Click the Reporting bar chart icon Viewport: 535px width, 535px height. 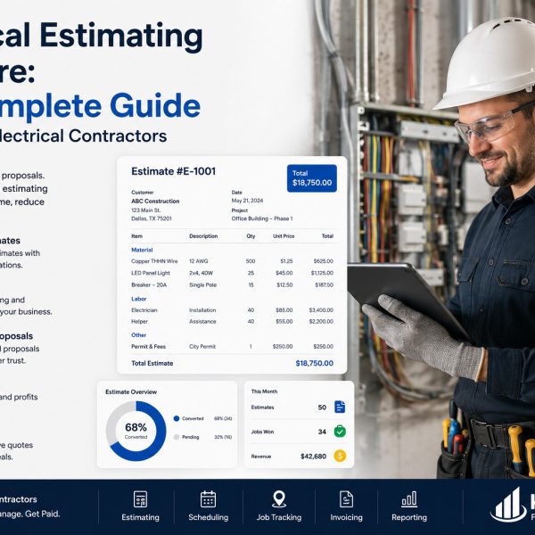coord(409,498)
